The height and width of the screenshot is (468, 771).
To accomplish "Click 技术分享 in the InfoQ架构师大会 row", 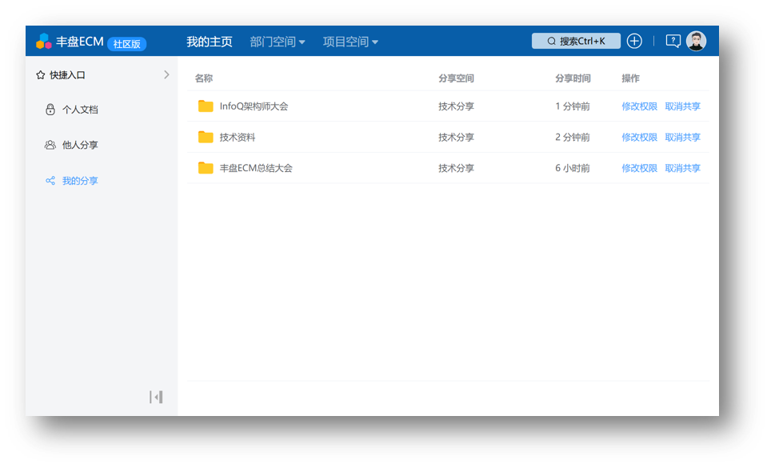I will pyautogui.click(x=457, y=106).
